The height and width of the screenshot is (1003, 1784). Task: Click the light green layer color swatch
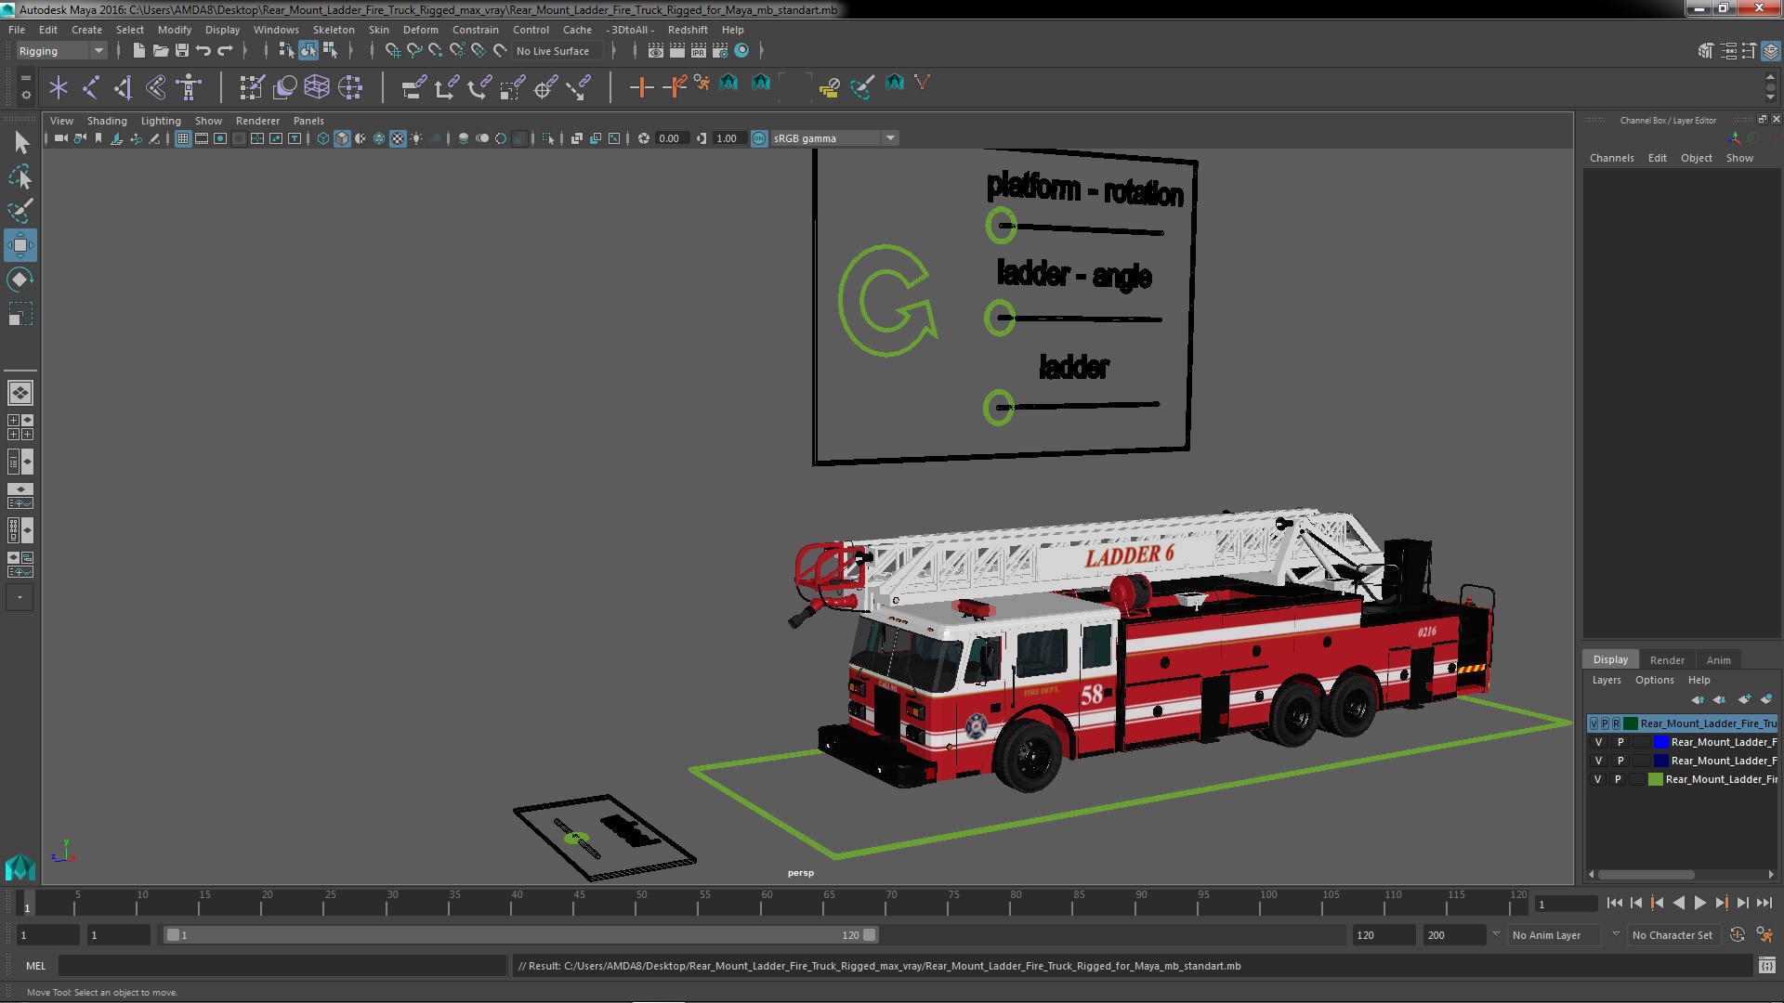(x=1655, y=779)
